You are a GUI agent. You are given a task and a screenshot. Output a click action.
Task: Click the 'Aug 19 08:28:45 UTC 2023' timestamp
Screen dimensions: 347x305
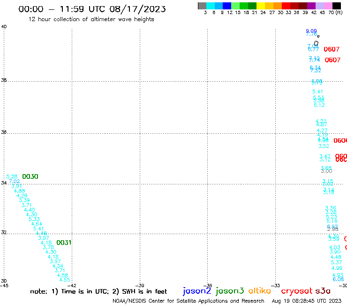pyautogui.click(x=307, y=301)
